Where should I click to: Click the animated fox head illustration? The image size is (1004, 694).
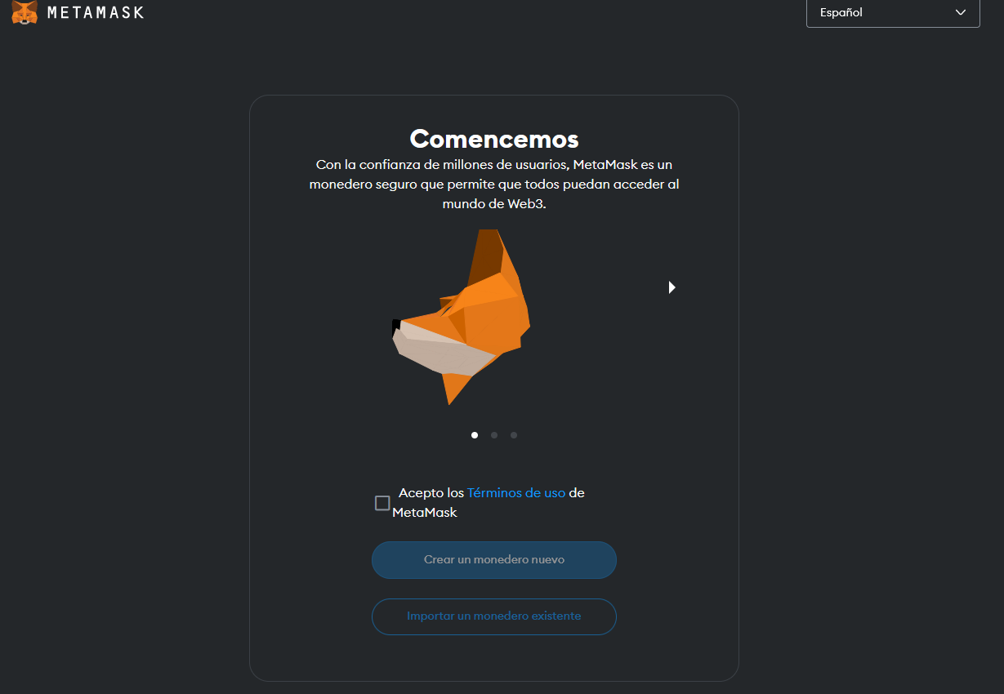point(462,317)
